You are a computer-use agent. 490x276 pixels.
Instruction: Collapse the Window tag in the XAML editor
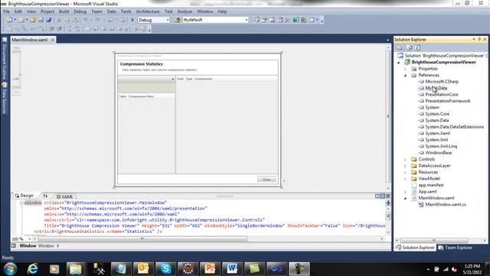(21, 202)
